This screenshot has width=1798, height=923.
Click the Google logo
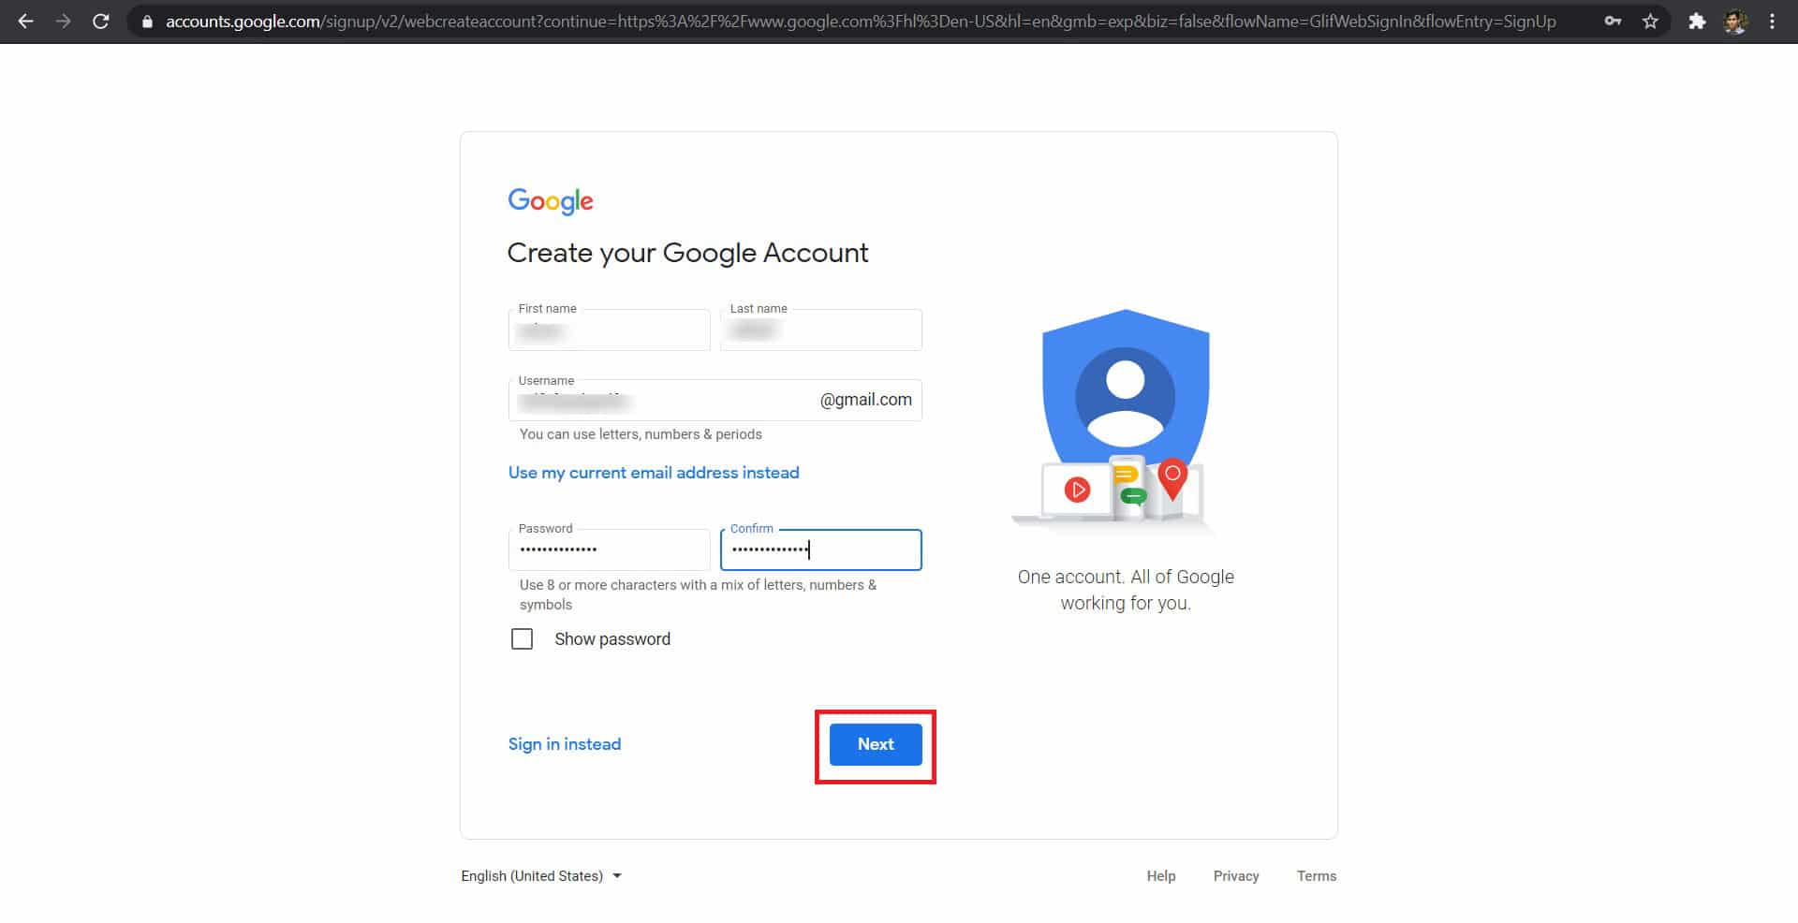pyautogui.click(x=551, y=201)
